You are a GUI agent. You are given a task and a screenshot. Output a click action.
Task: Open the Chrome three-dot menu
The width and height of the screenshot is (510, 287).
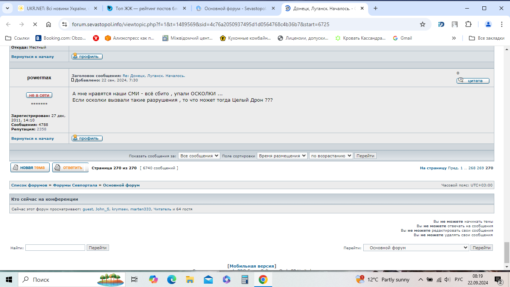pyautogui.click(x=500, y=24)
